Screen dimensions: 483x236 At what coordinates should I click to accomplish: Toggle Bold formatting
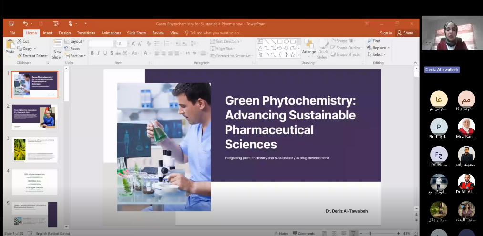pos(92,53)
